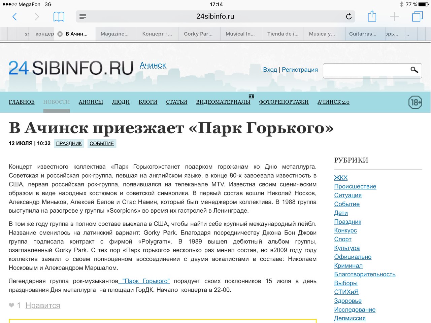Tap the heart like icon
431x323 pixels.
(11, 305)
